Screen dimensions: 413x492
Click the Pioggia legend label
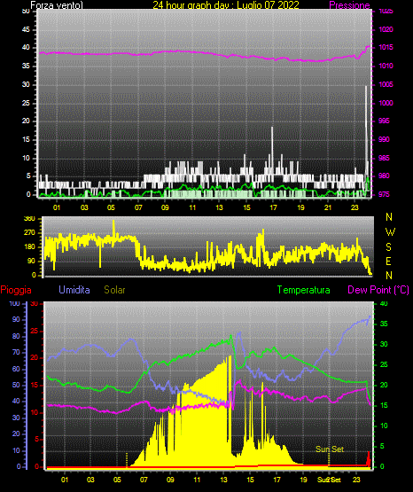[x=16, y=290]
